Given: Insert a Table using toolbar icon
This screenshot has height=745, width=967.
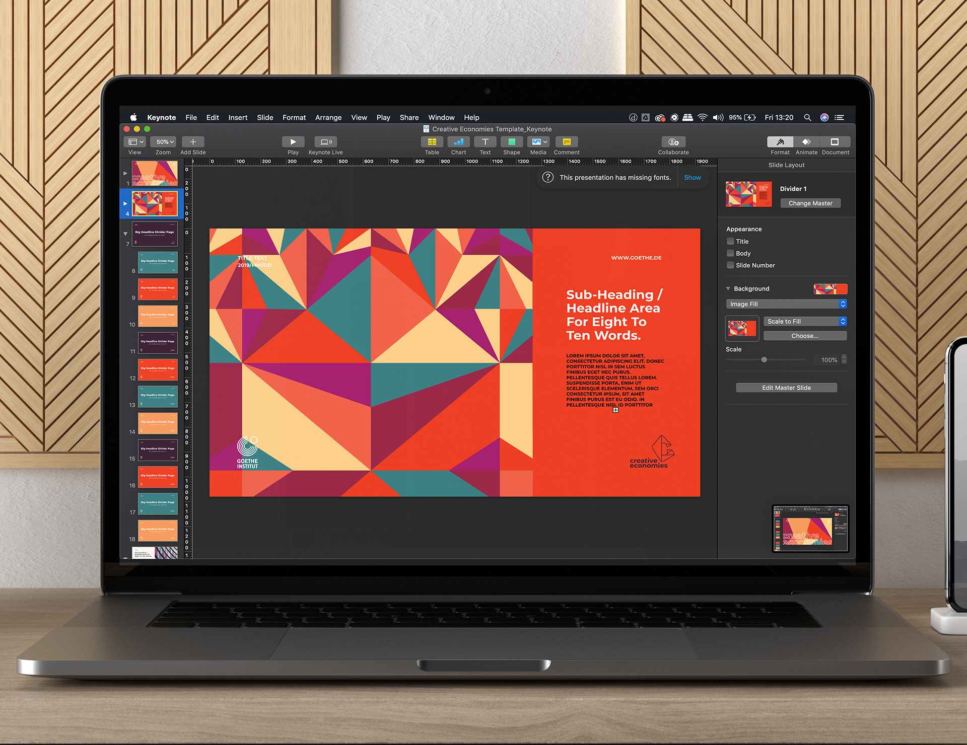Looking at the screenshot, I should [432, 142].
